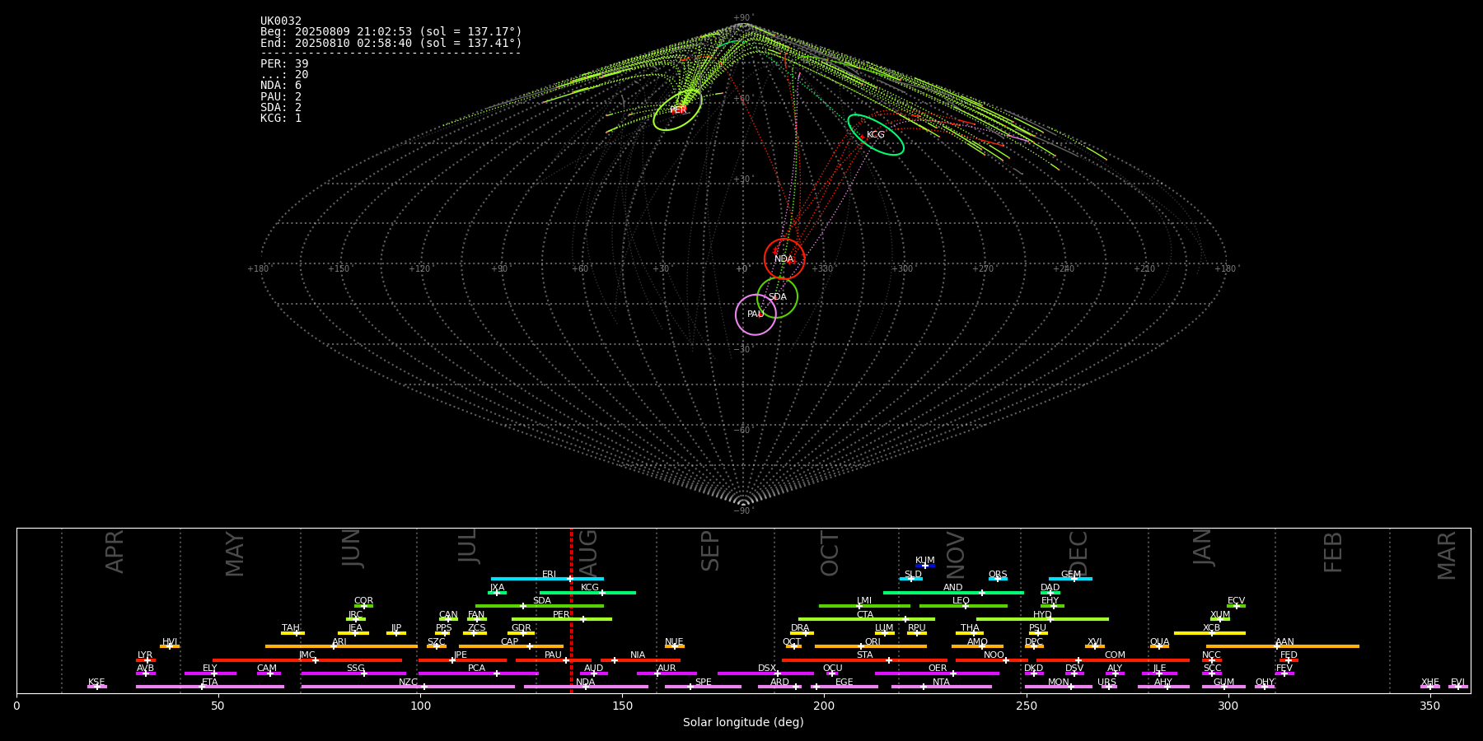1483x741 pixels.
Task: Click the red dashed current-date line in timeline
Action: click(571, 610)
